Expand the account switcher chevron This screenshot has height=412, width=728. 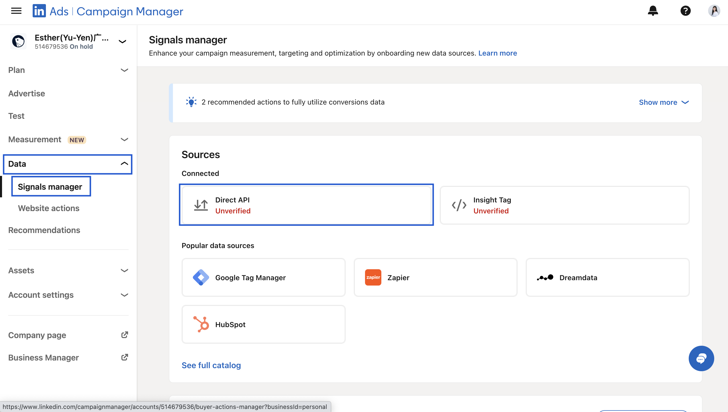point(122,42)
